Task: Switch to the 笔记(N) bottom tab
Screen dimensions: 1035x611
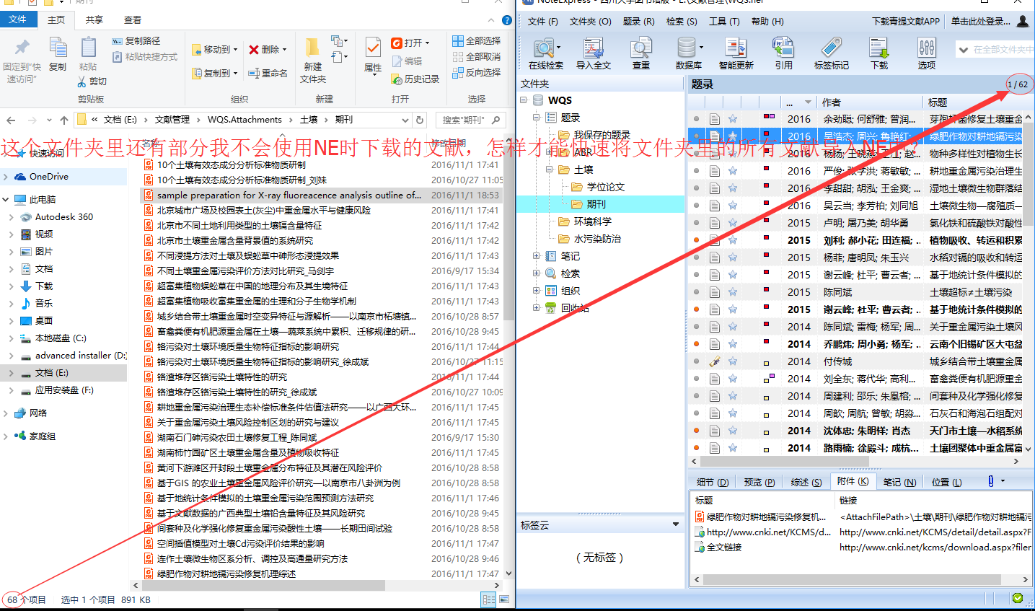Action: click(x=900, y=482)
